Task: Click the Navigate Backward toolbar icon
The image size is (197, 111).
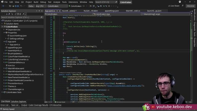Action: 3,6
